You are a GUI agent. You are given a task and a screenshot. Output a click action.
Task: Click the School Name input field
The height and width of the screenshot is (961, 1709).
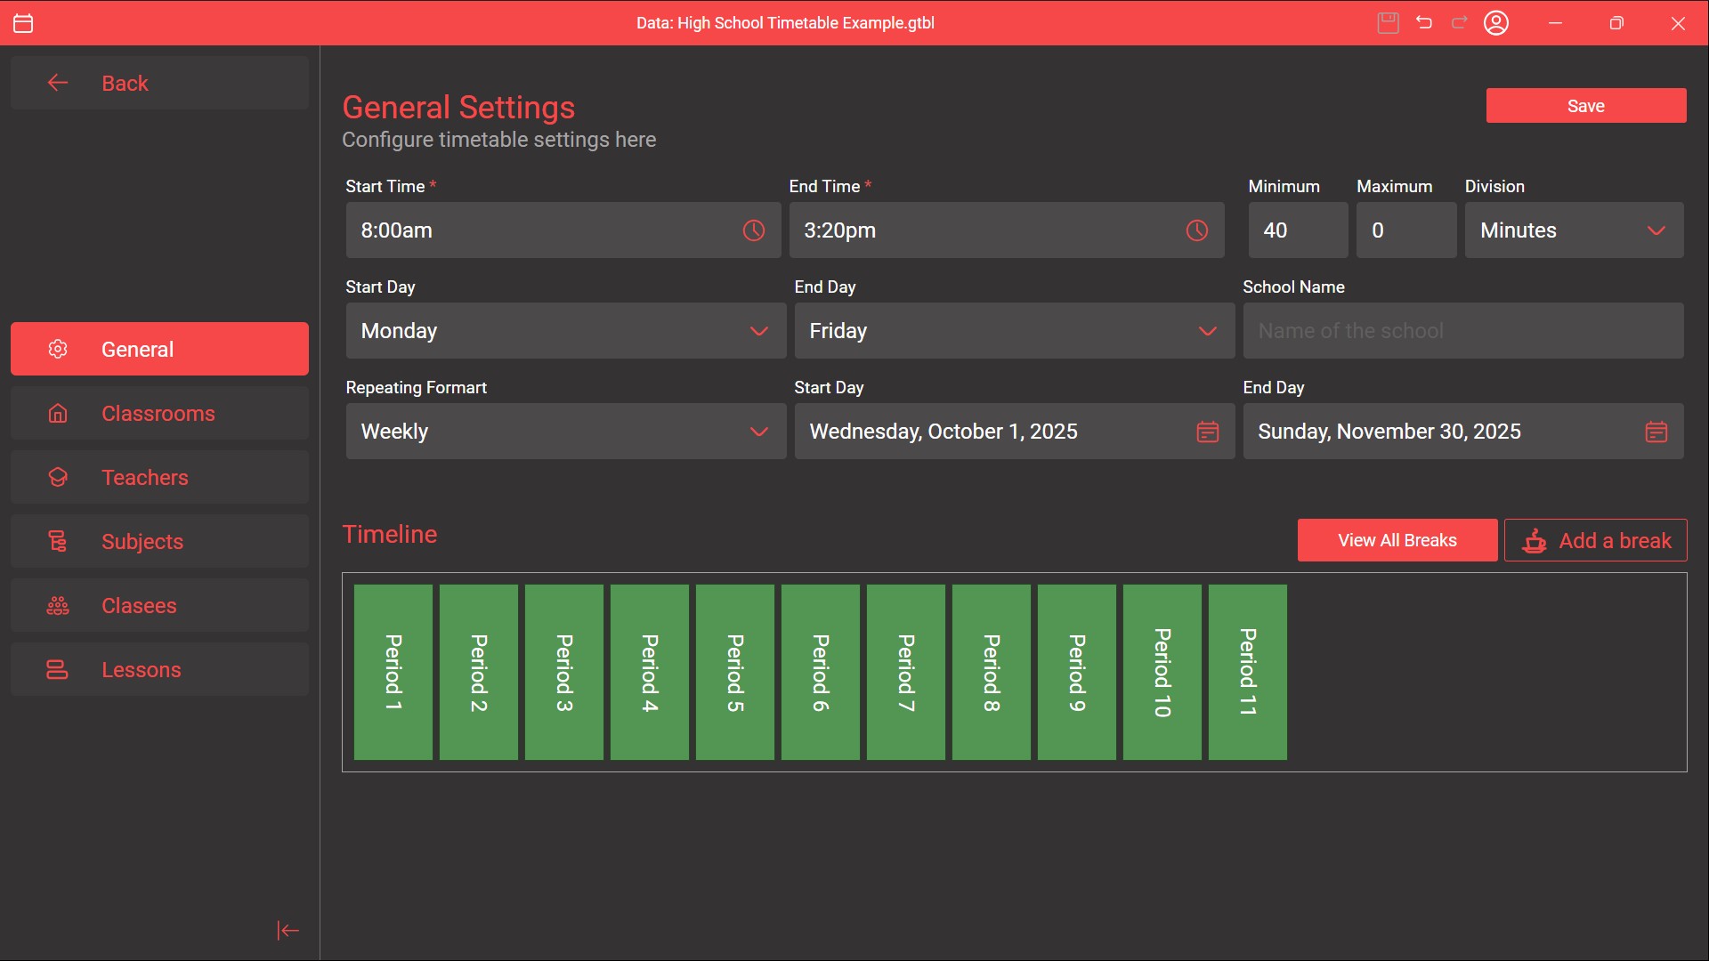click(1462, 331)
